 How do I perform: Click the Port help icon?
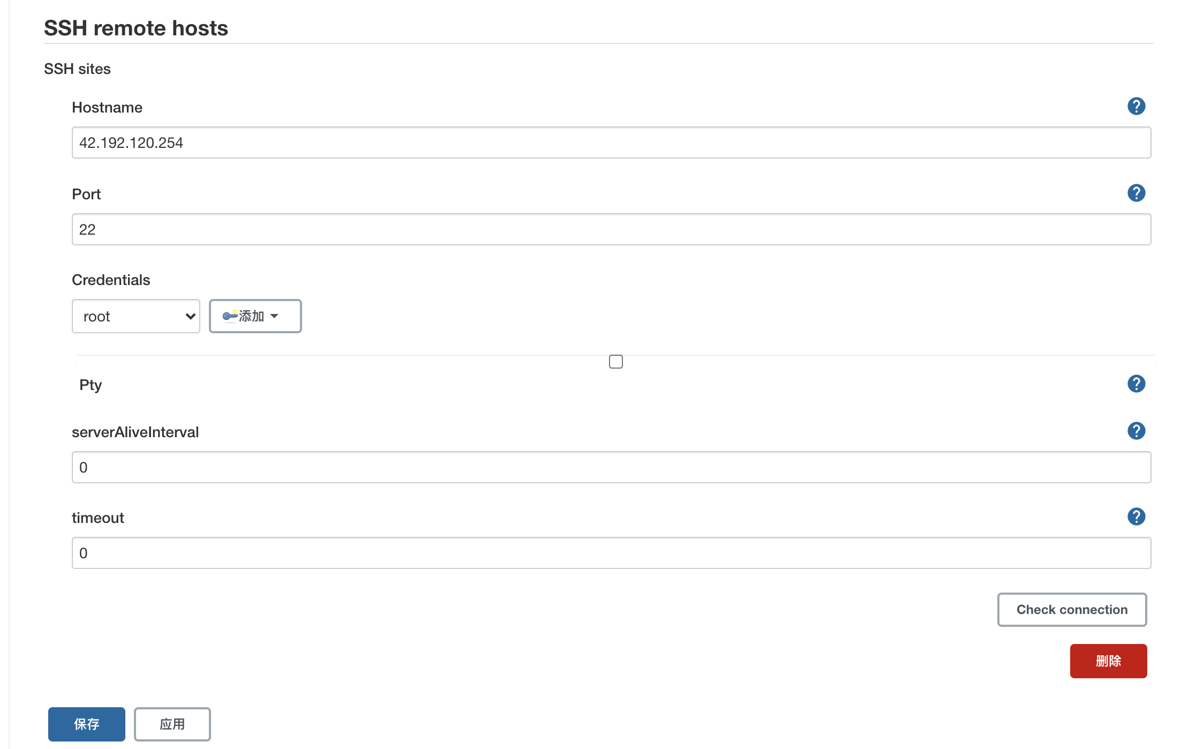click(x=1136, y=192)
